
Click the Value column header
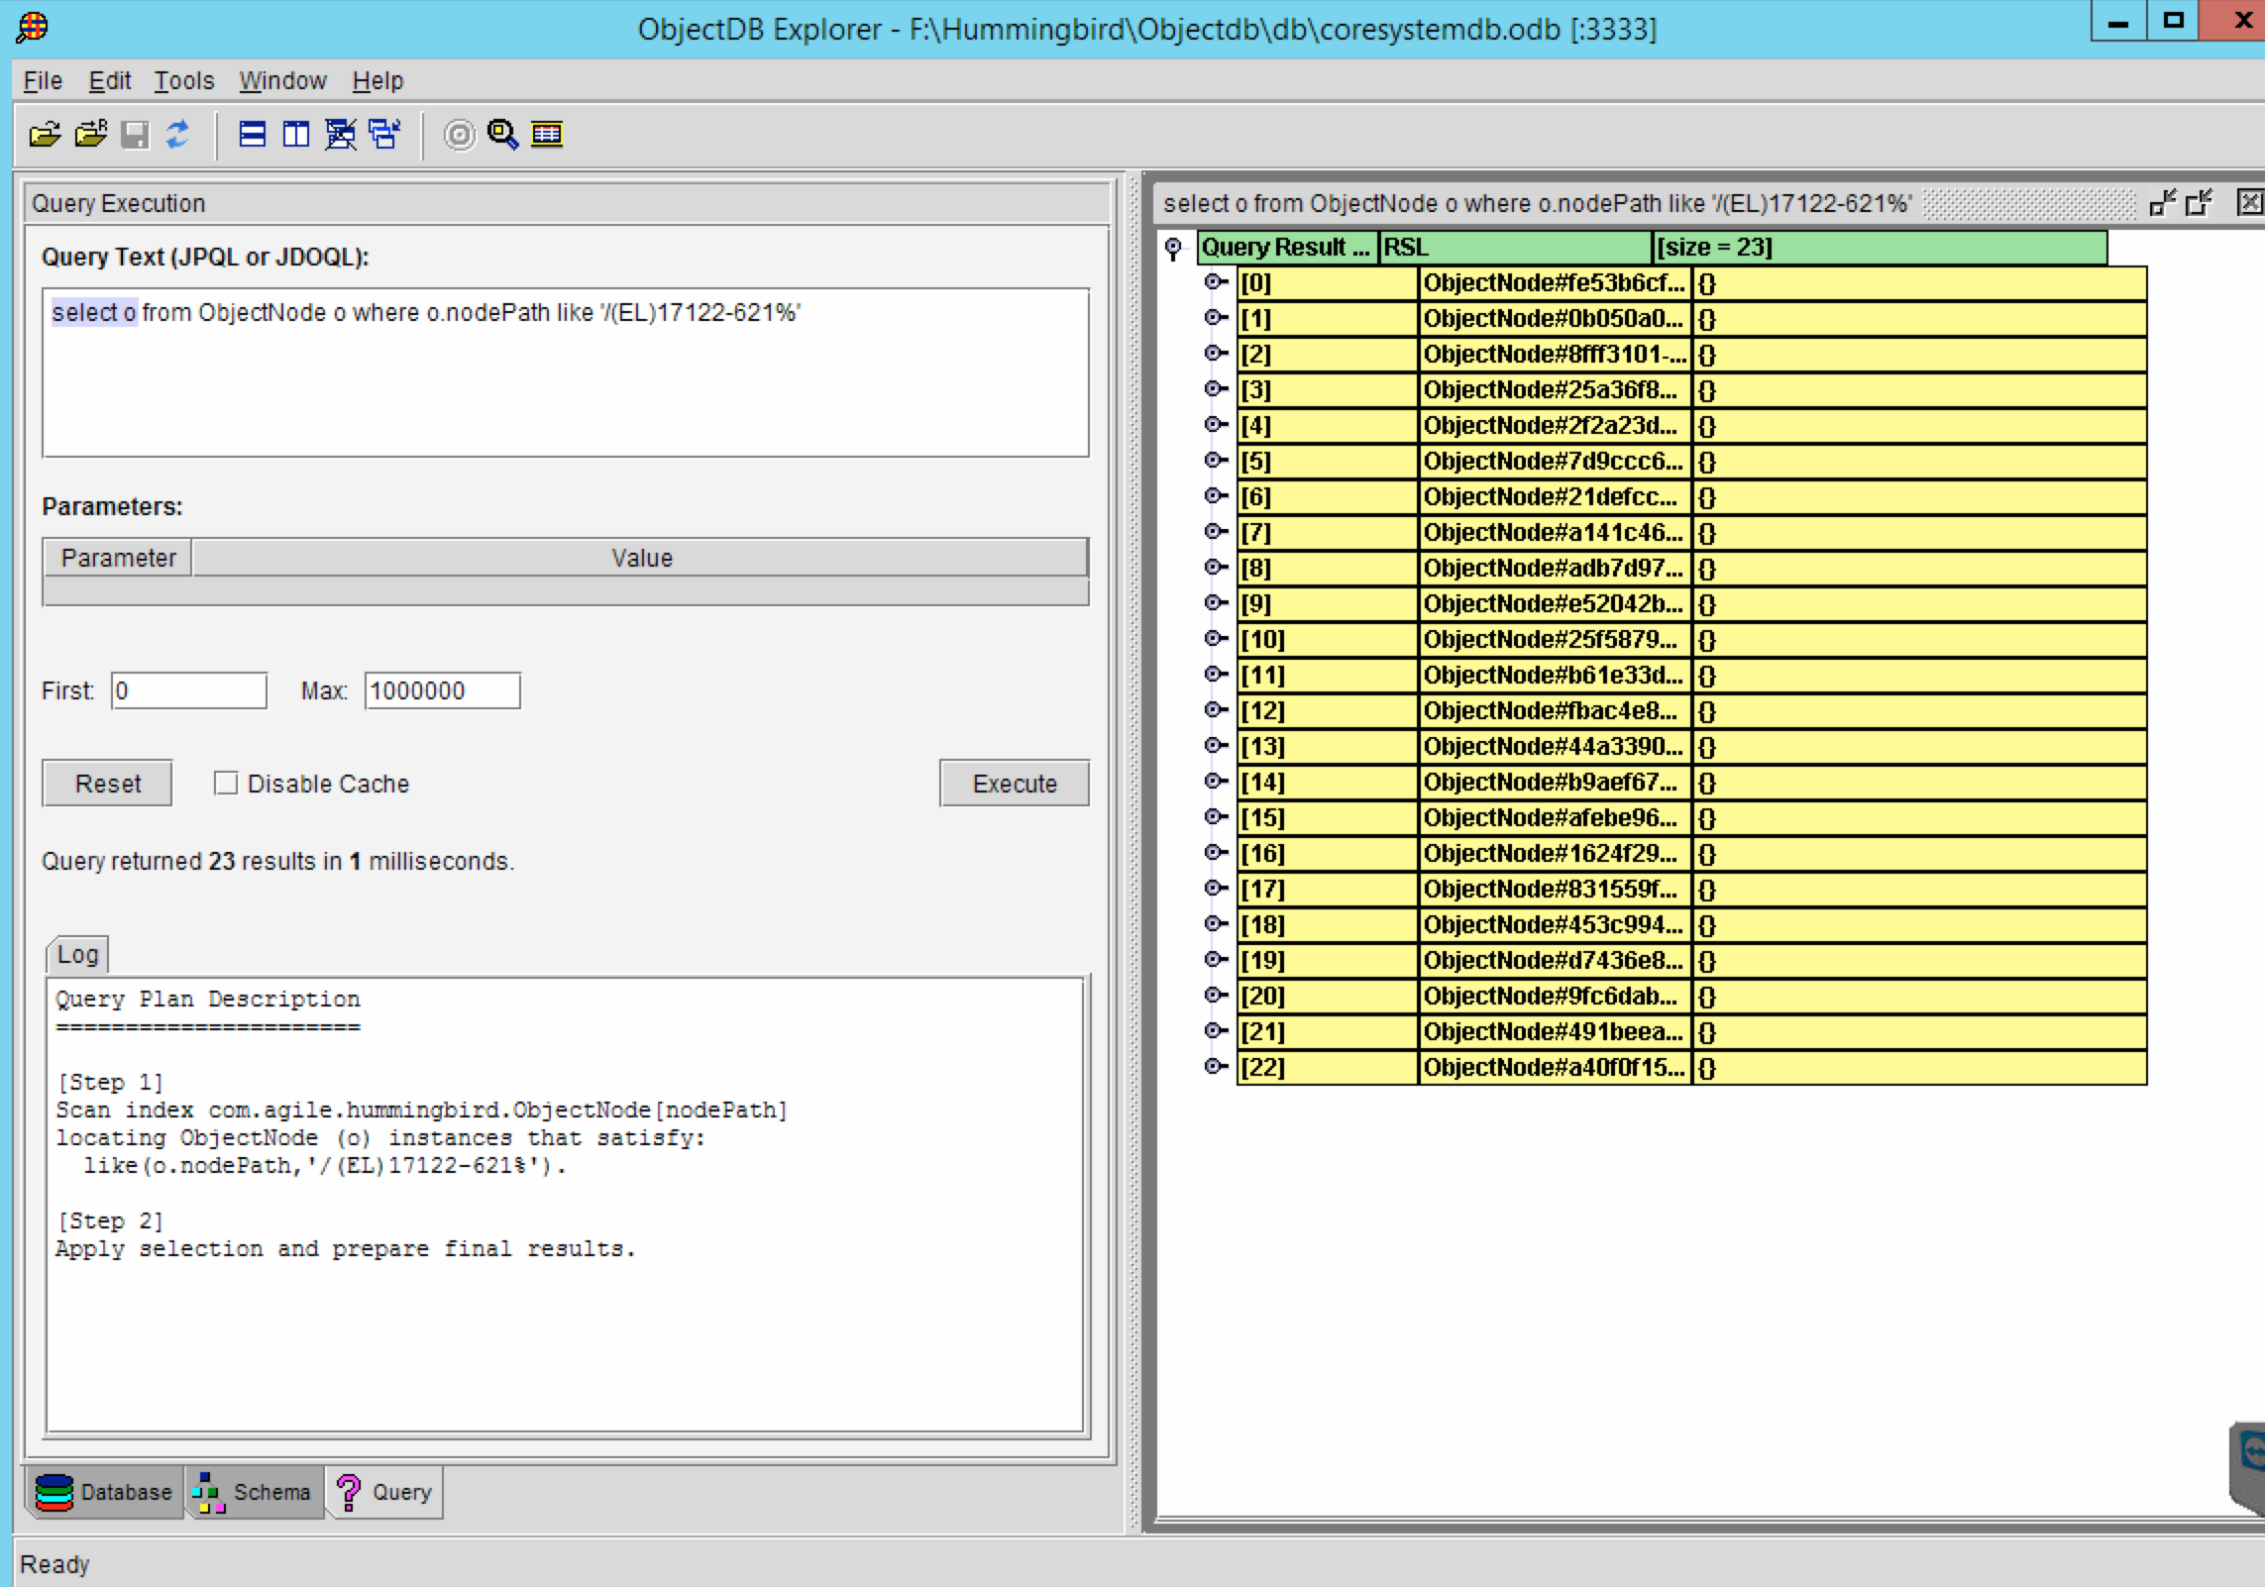(641, 558)
